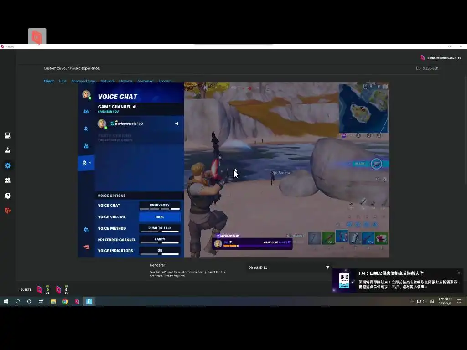Select the Parsec Settings gear icon
The width and height of the screenshot is (467, 350).
[8, 165]
